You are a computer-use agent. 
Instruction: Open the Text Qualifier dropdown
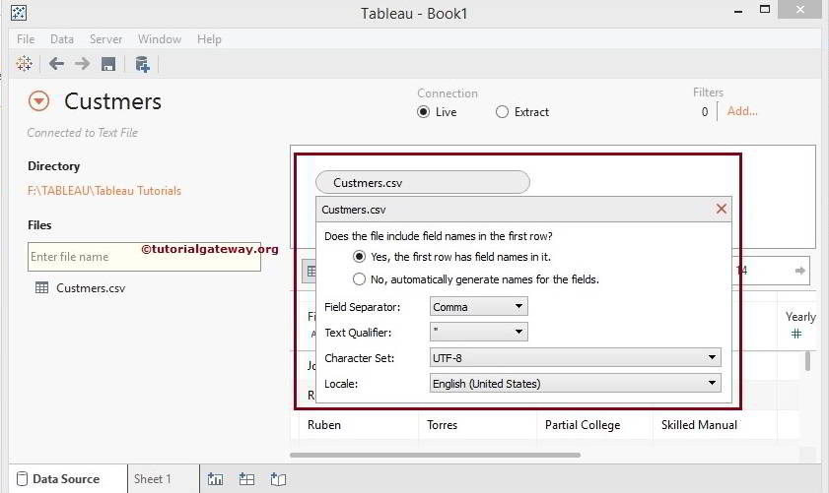(x=478, y=332)
